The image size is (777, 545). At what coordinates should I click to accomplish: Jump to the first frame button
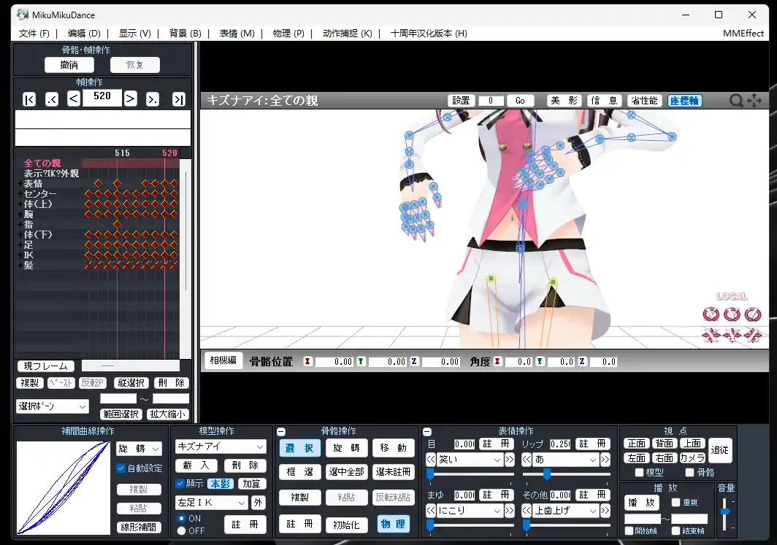(x=29, y=99)
